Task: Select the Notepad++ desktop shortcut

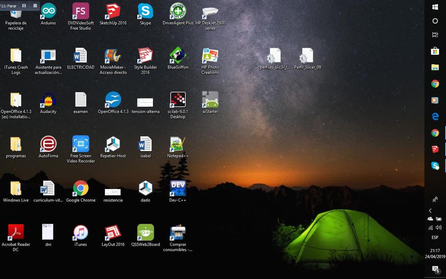Action: click(x=178, y=147)
